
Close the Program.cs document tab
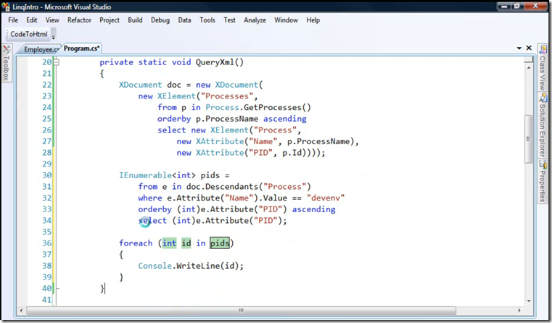[x=529, y=48]
